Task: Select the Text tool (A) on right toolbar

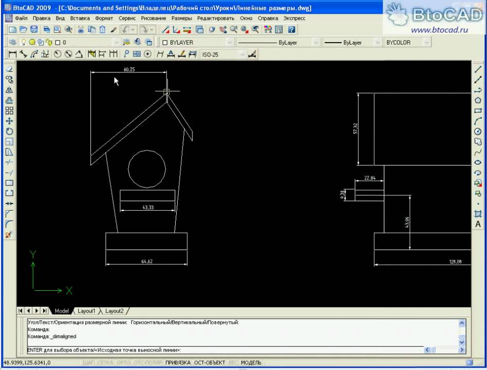Action: tap(478, 224)
